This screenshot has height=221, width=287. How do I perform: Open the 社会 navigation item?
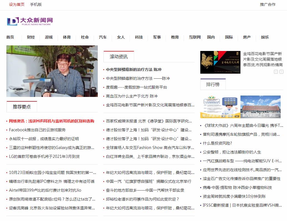pyautogui.click(x=85, y=37)
